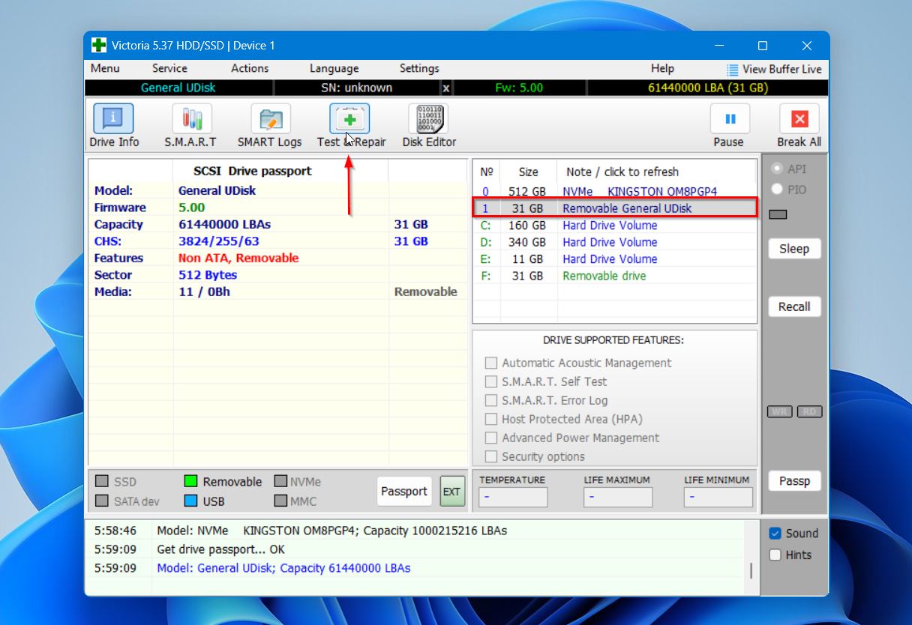Click the Get drive passport... OK log line
Screen dimensions: 912x625
(220, 549)
